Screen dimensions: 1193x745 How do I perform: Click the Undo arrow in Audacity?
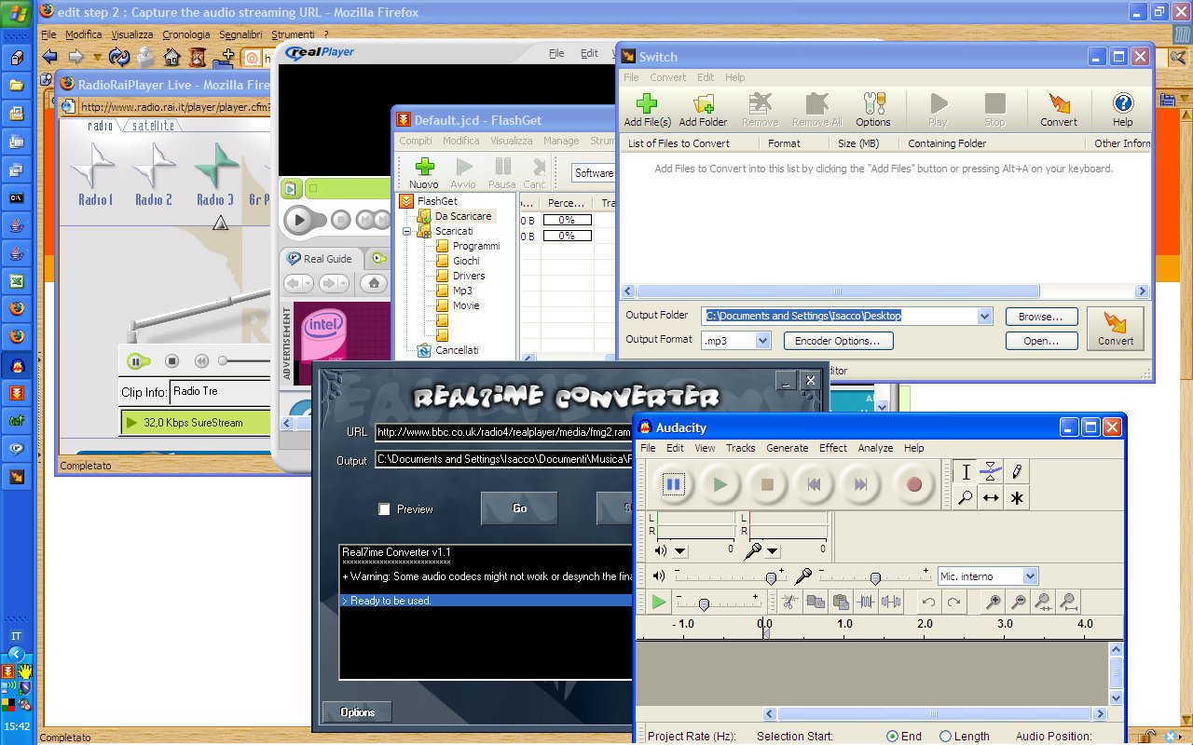click(928, 603)
